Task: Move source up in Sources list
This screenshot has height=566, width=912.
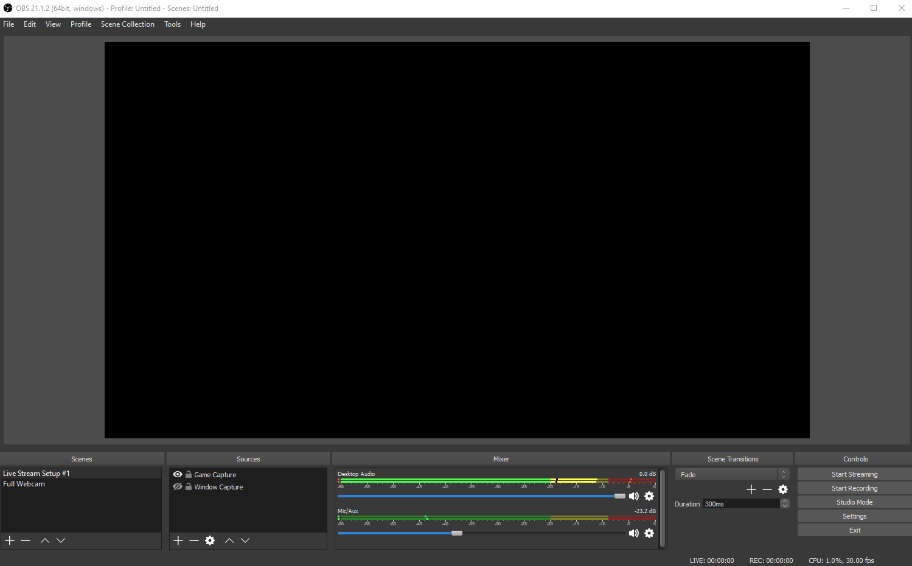Action: (x=229, y=540)
